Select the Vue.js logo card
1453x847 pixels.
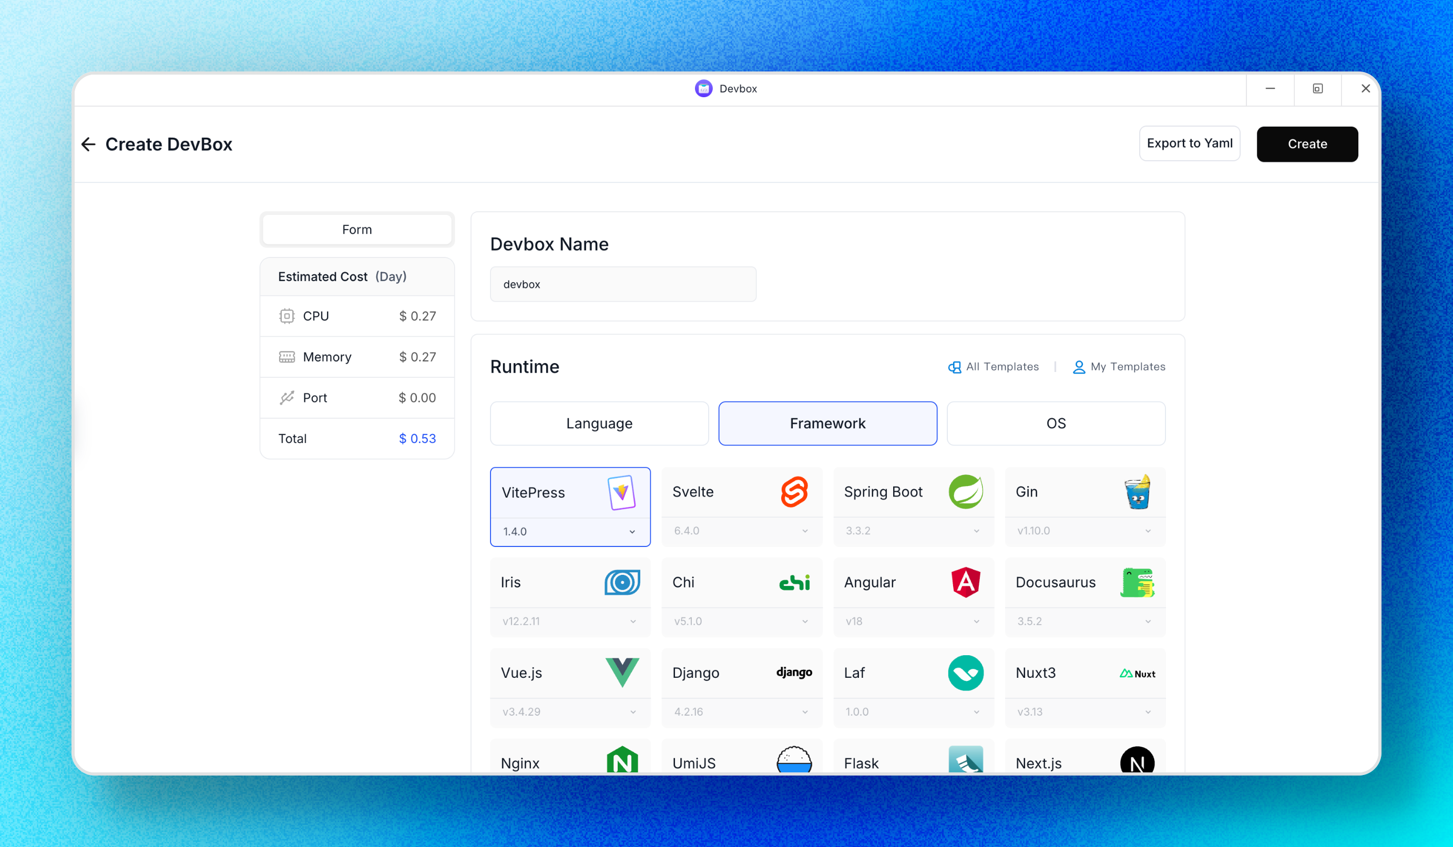coord(621,673)
